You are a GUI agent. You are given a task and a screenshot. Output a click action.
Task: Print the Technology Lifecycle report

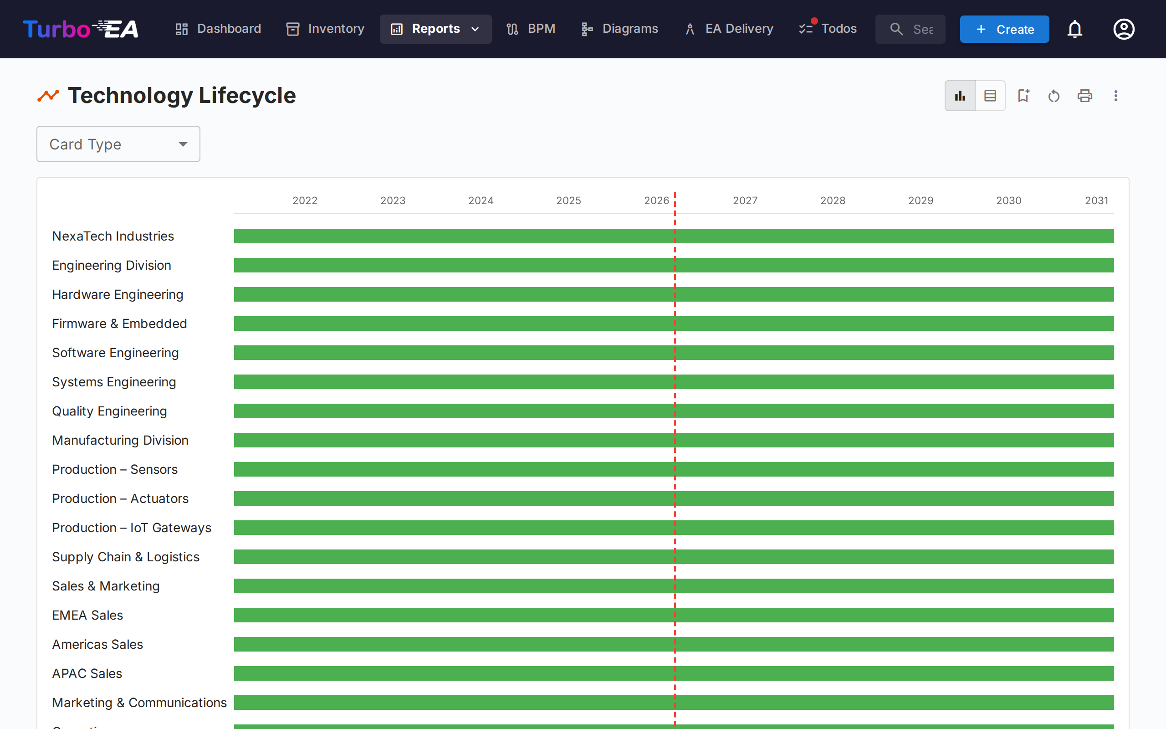(1084, 96)
